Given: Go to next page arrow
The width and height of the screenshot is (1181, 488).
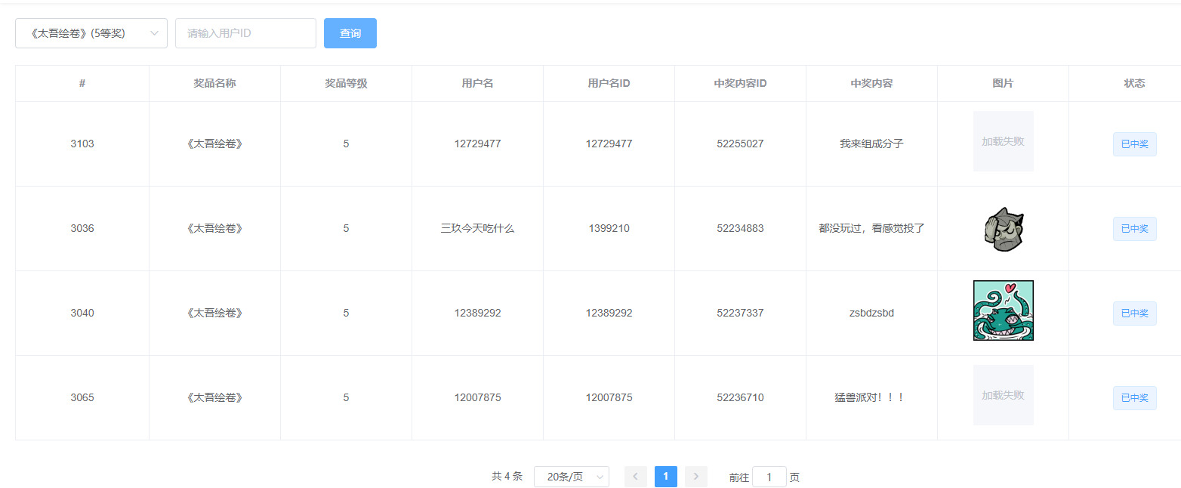Looking at the screenshot, I should (696, 477).
